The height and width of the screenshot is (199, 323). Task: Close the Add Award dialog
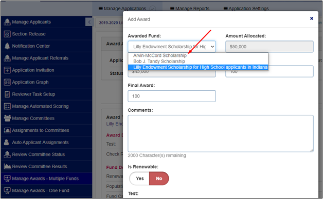coord(312,18)
